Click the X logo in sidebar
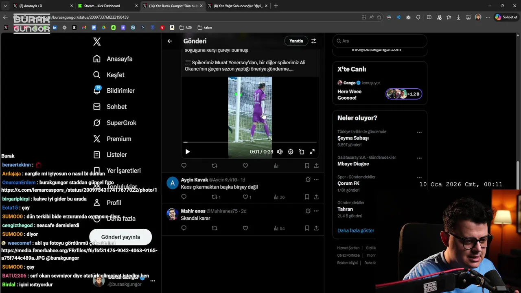Viewport: 521px width, 293px height. coord(97,42)
